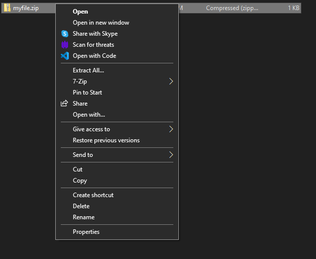
Task: Click the Visual Studio Code icon
Action: [65, 56]
